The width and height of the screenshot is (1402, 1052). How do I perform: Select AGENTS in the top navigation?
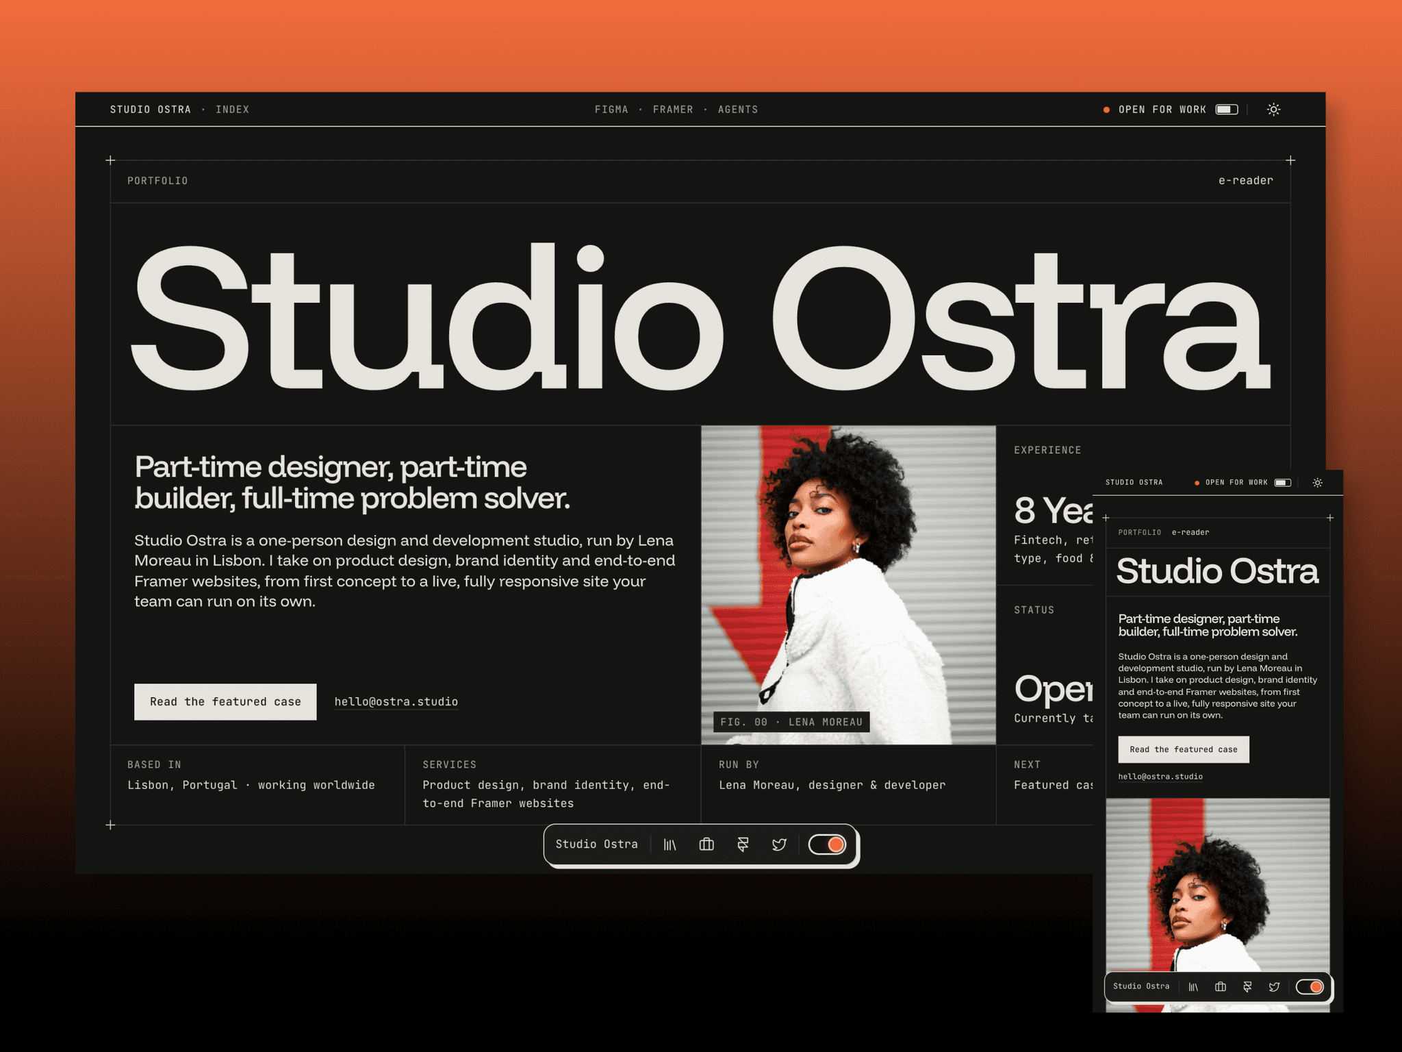click(x=738, y=110)
